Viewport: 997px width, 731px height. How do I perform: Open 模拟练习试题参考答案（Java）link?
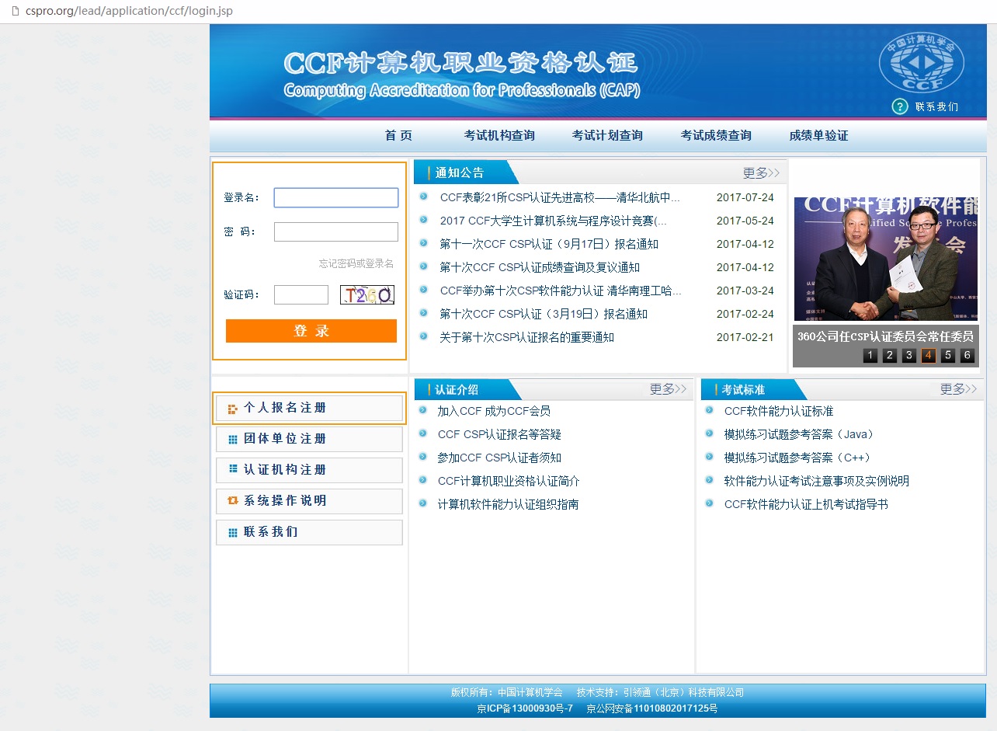coord(798,434)
